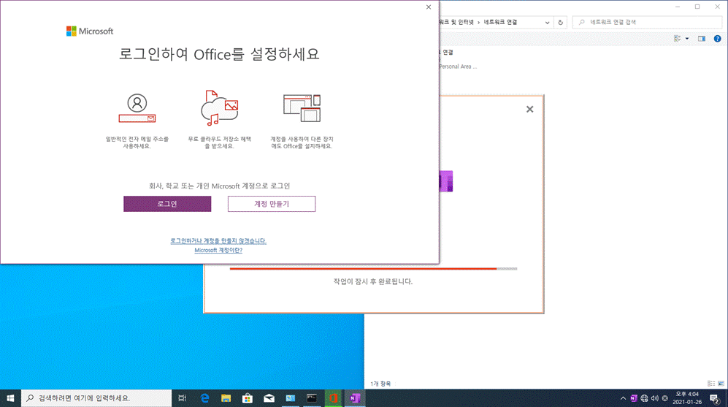Viewport: 728px width, 407px height.
Task: Click the free cloud storage icon
Action: coord(220,108)
